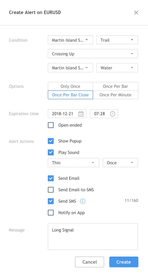Switch to the Once Per Minute option
This screenshot has height=280, width=148.
coord(115,95)
